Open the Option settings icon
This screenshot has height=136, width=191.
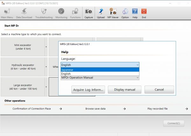[x=125, y=13]
